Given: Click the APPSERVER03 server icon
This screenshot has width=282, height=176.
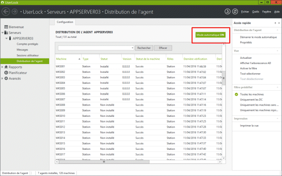Looking at the screenshot, I should [10, 38].
